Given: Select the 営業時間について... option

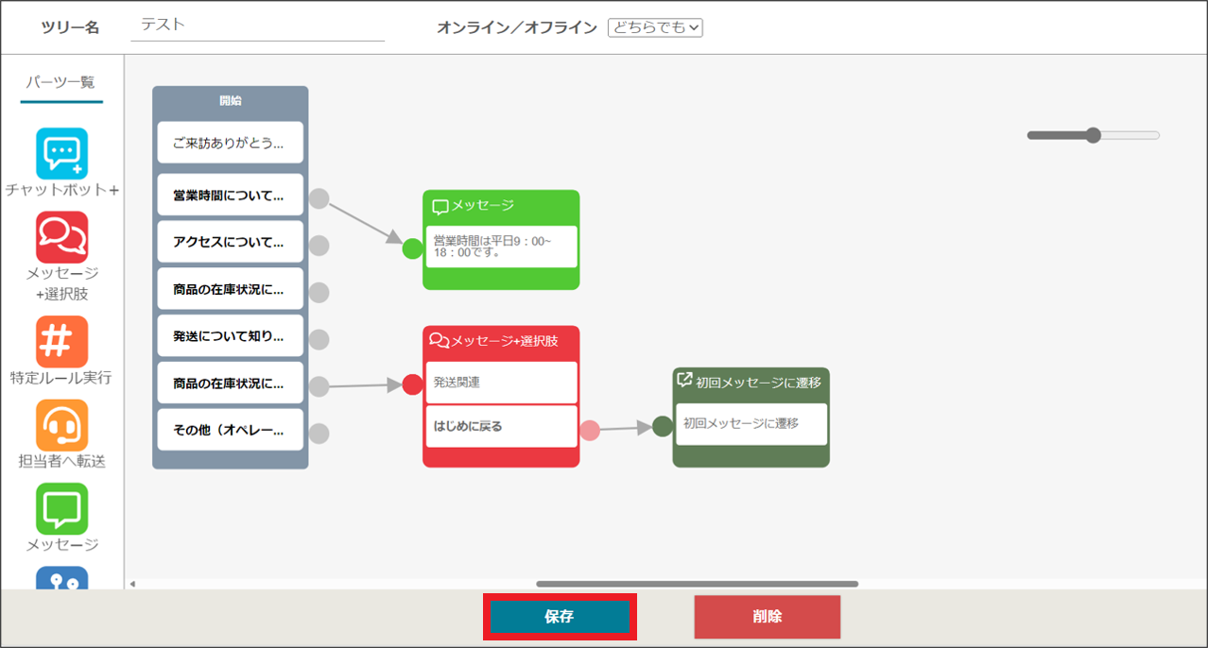Looking at the screenshot, I should pyautogui.click(x=231, y=195).
